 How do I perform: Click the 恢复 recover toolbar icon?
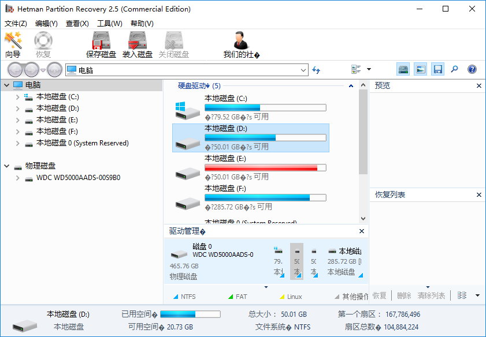43,45
